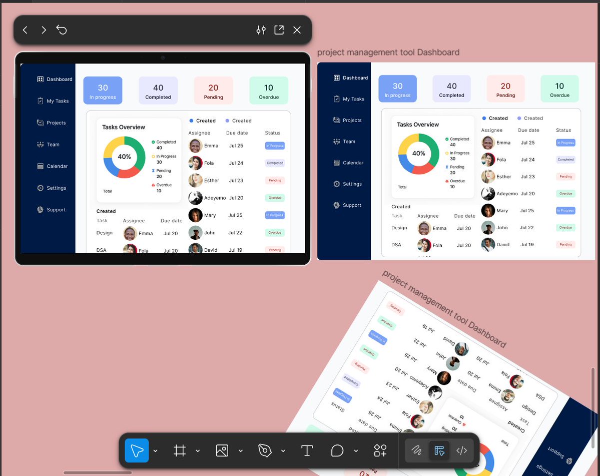The width and height of the screenshot is (600, 476).
Task: Click the green Completed legend dot on the canvas
Action: click(x=446, y=139)
